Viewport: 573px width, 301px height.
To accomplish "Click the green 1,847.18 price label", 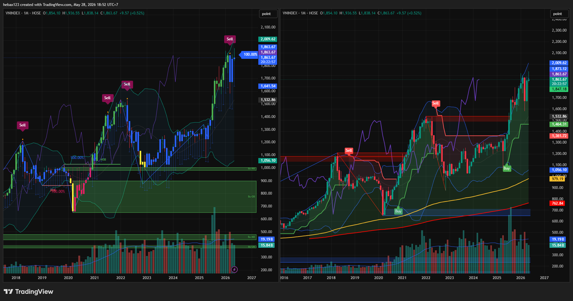I will point(559,89).
